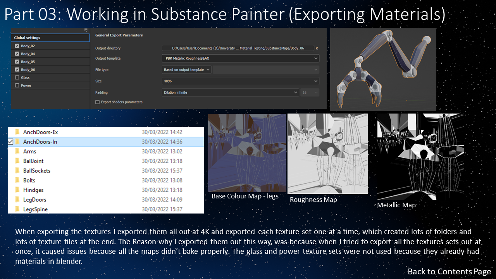
Task: Open the disabled file format dropdown
Action: tap(266, 70)
